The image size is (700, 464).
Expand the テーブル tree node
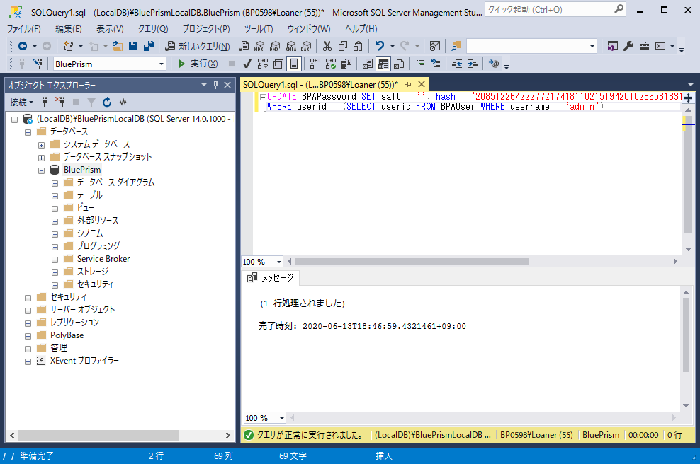tap(55, 195)
